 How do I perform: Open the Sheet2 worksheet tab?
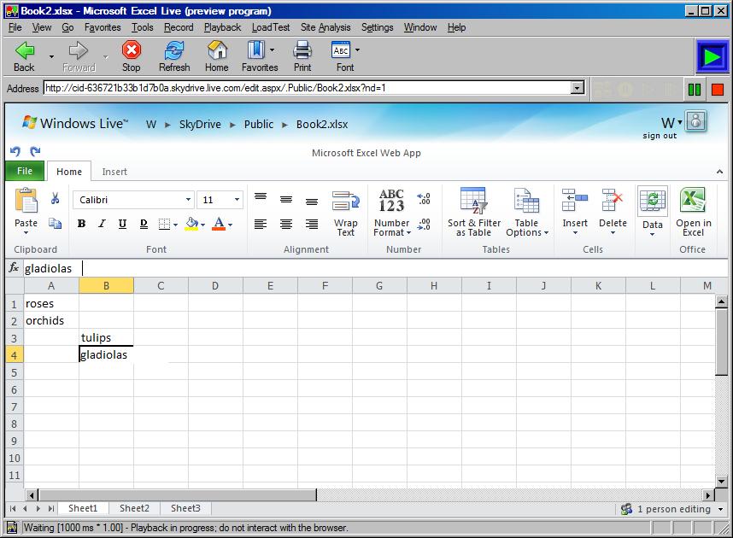pyautogui.click(x=134, y=508)
